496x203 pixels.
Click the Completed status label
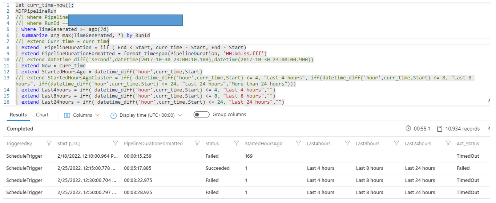click(x=20, y=129)
